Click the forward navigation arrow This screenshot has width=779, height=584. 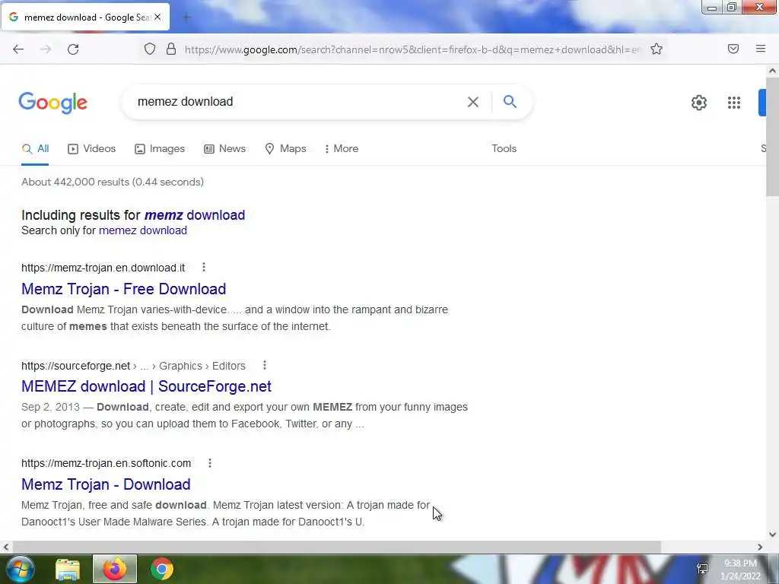coord(46,49)
